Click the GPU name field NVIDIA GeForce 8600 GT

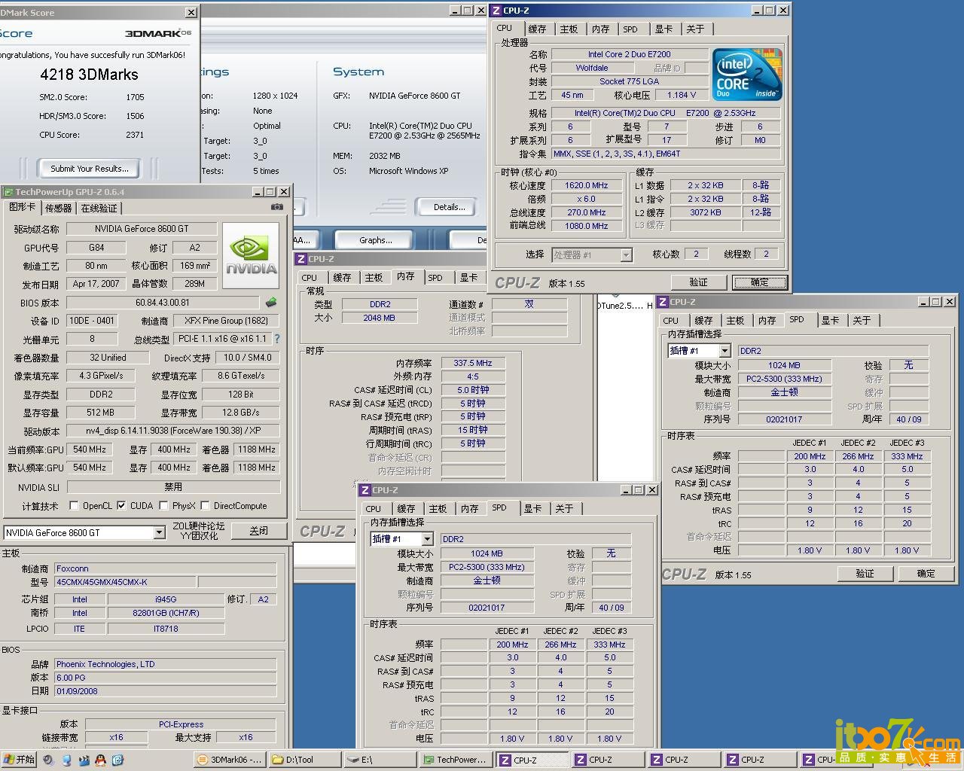[142, 229]
